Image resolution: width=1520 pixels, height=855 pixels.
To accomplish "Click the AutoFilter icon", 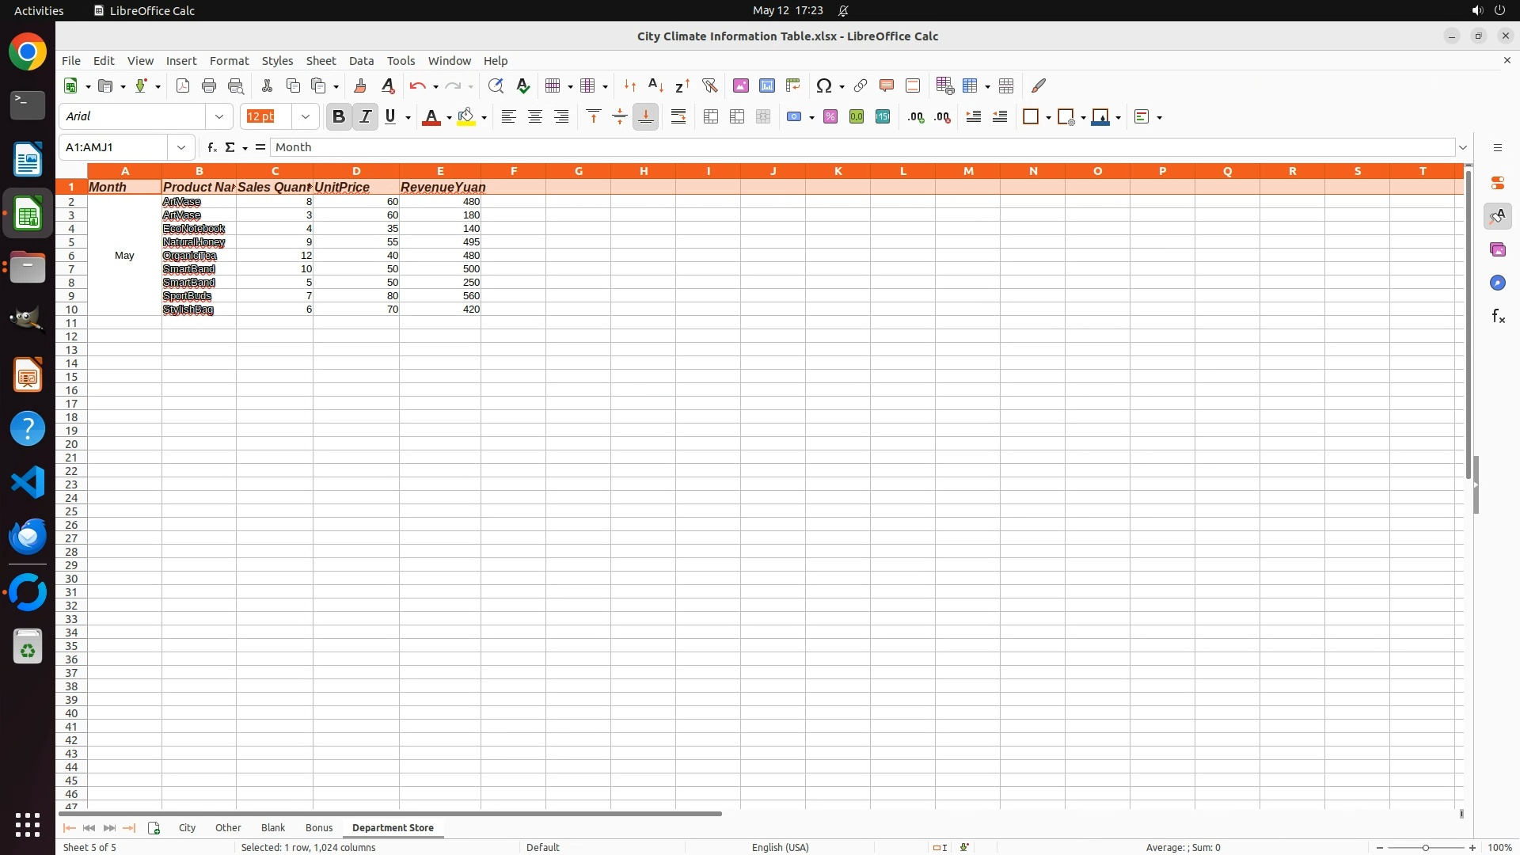I will tap(709, 85).
